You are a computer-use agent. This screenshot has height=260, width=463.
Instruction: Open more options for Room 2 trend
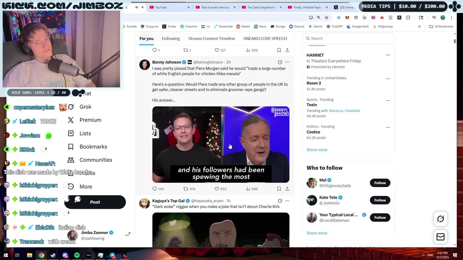tap(388, 79)
